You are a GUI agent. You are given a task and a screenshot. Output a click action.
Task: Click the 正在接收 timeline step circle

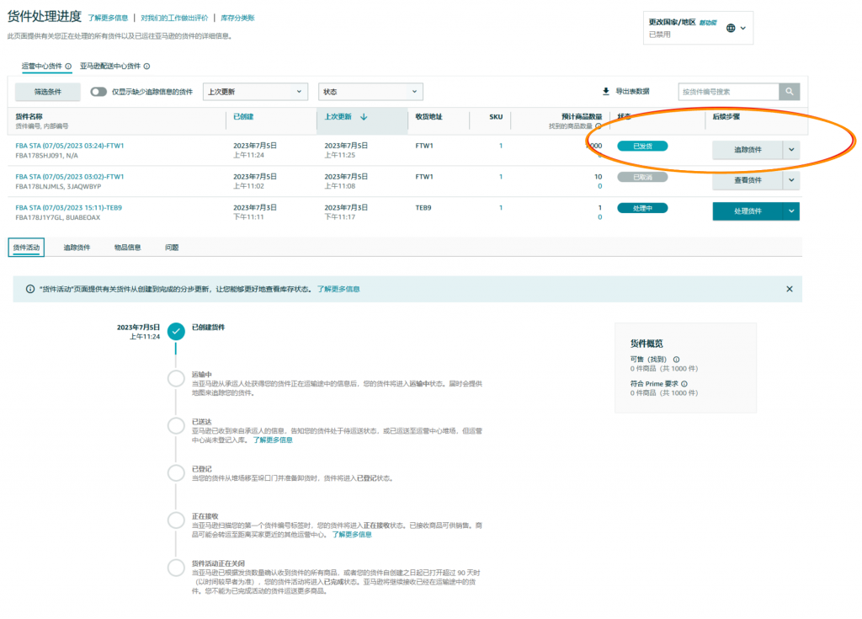point(176,520)
